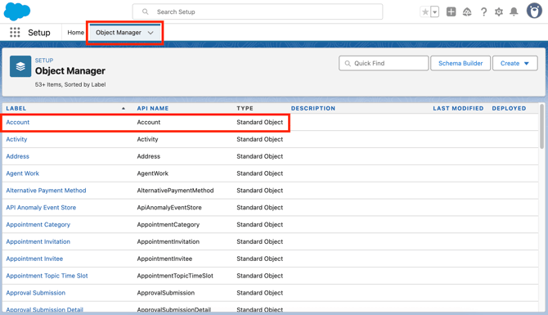This screenshot has width=548, height=315.
Task: Open the Create dropdown button
Action: (515, 63)
